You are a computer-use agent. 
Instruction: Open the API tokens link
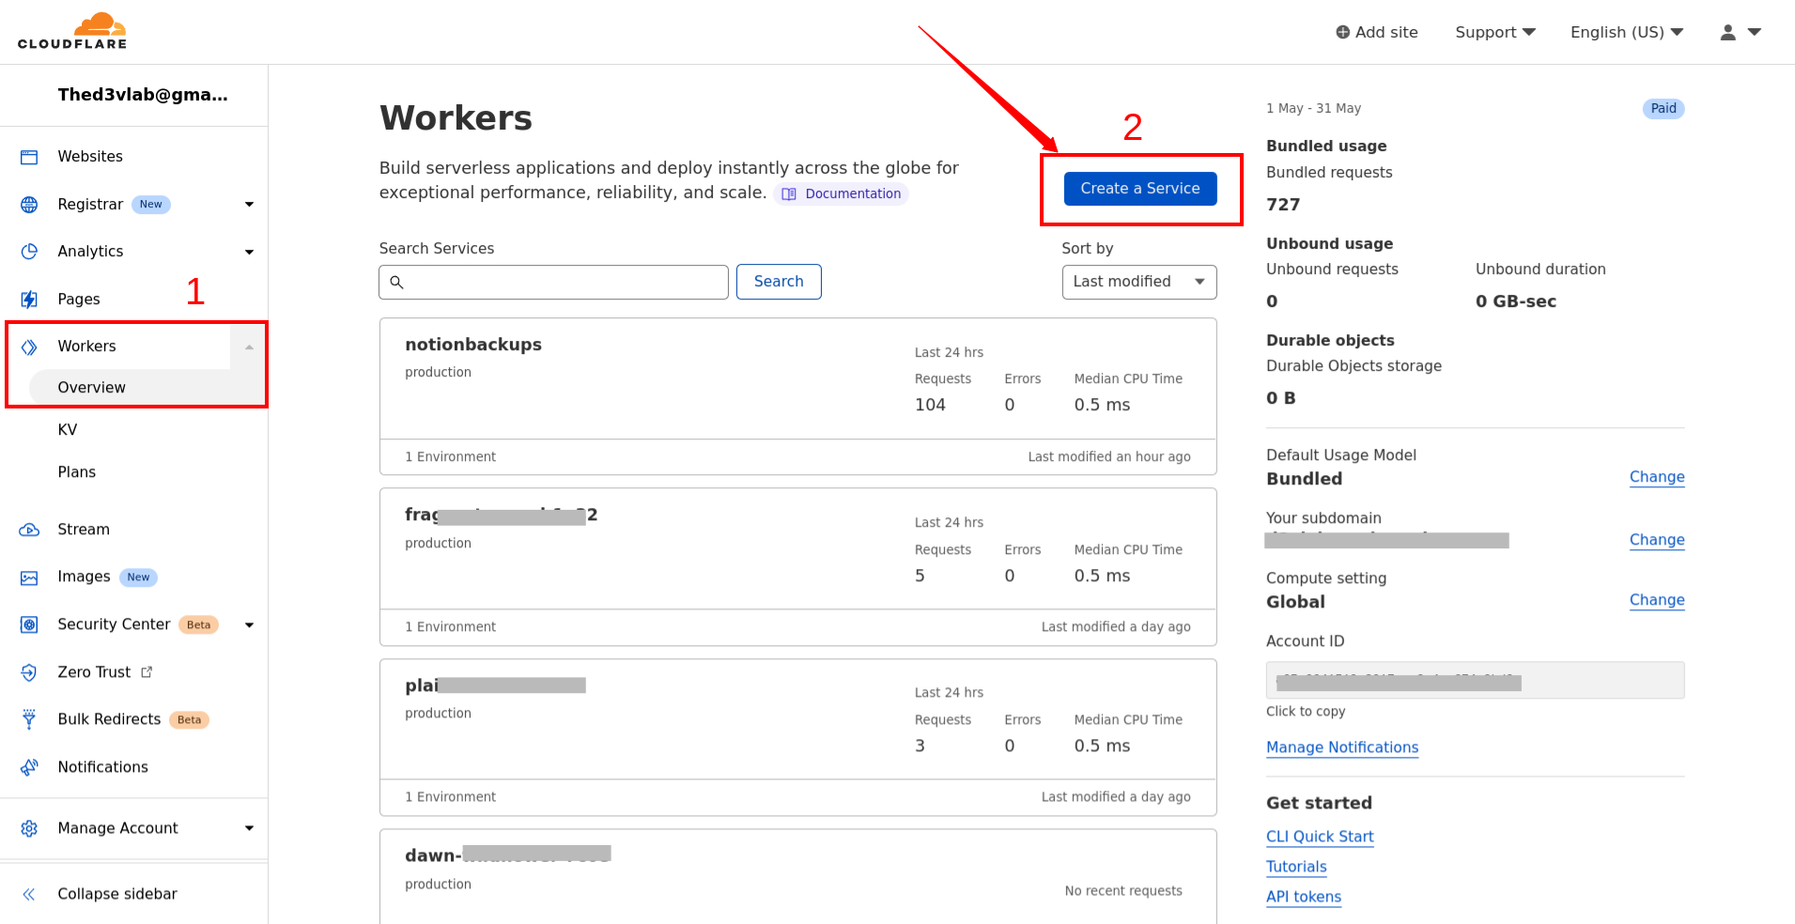pyautogui.click(x=1304, y=897)
